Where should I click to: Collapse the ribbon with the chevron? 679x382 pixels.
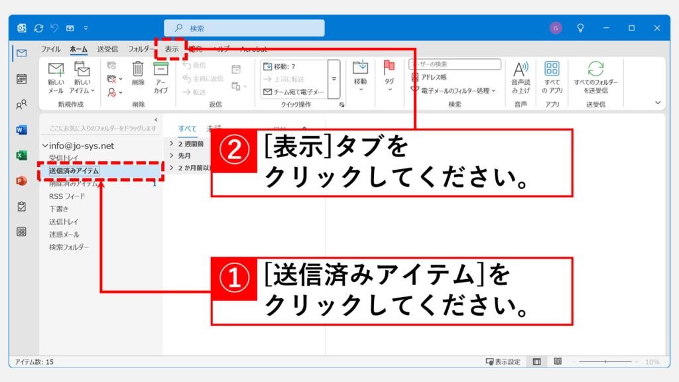tap(658, 103)
